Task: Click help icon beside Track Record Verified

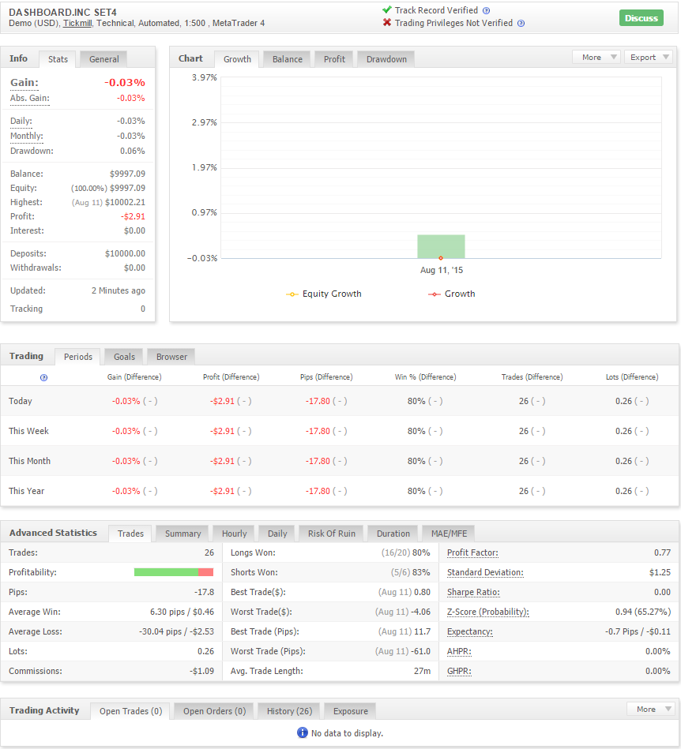Action: (486, 10)
